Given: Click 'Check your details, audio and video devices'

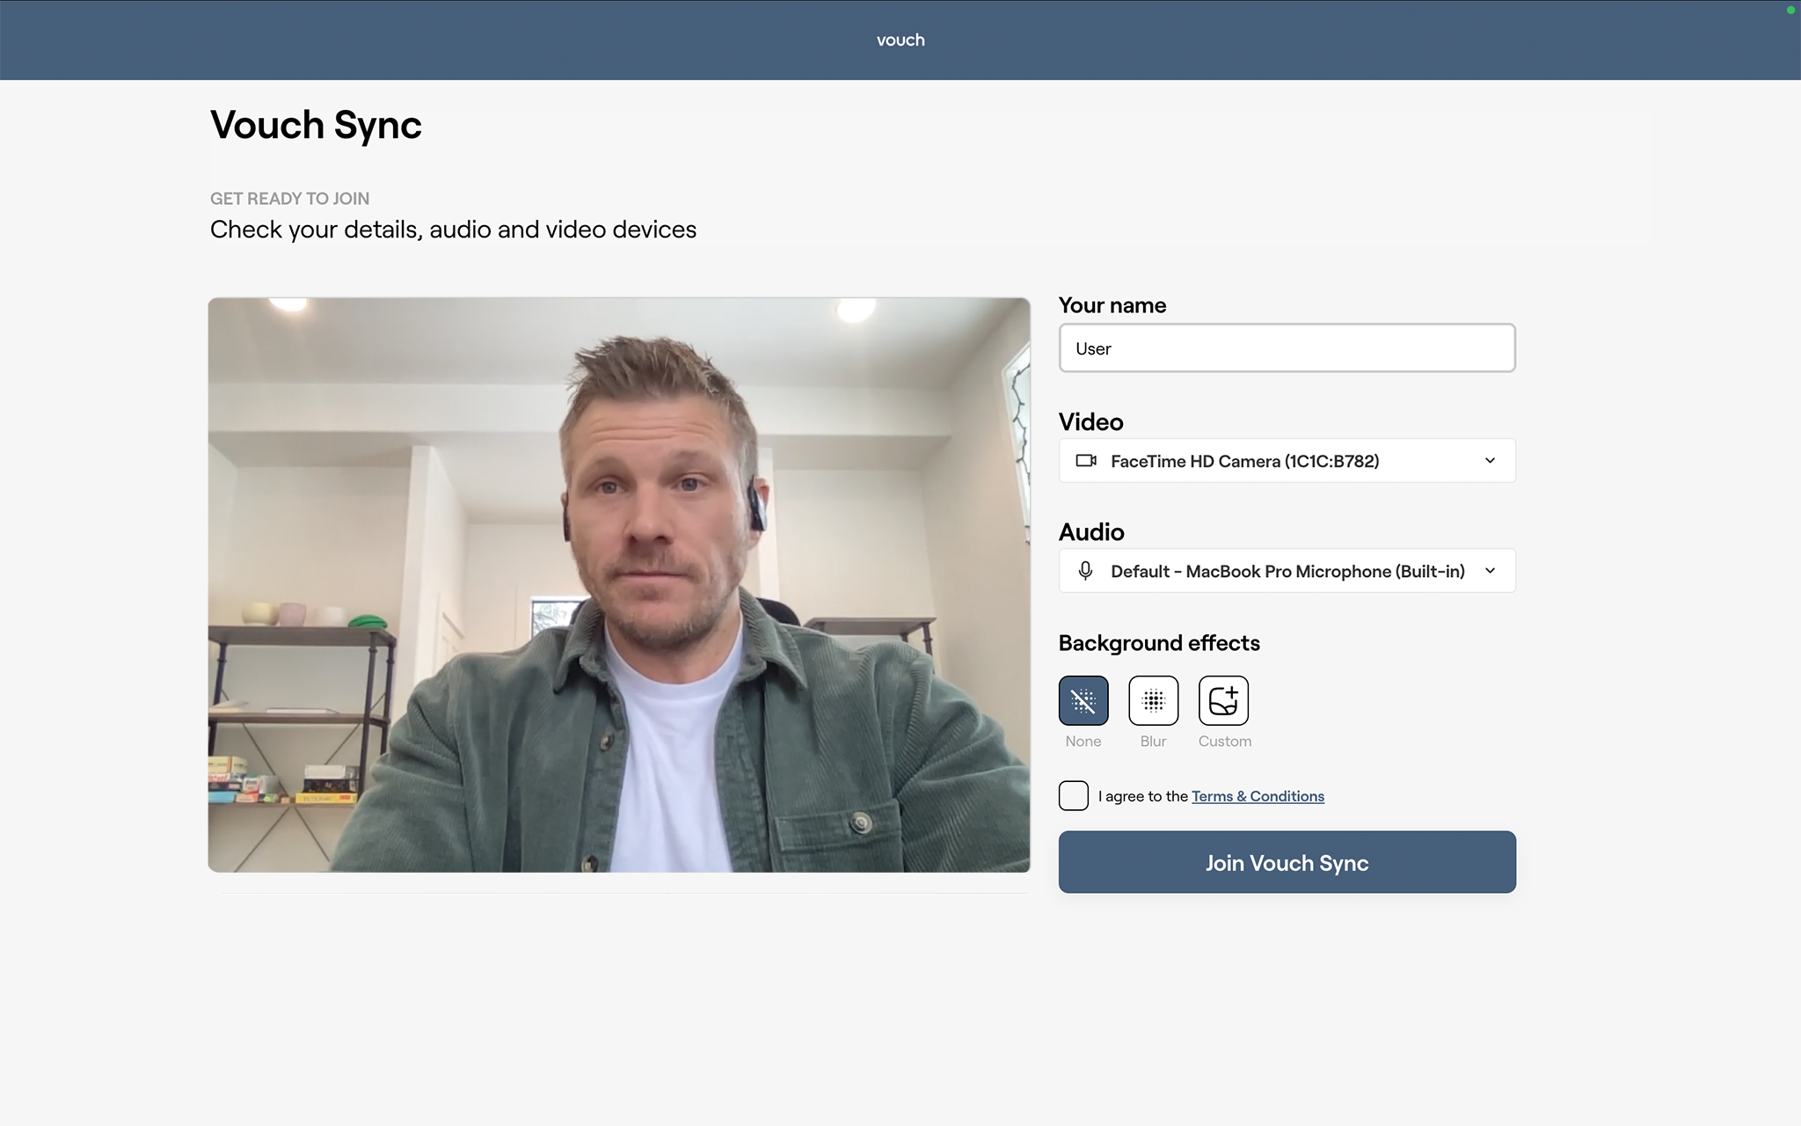Looking at the screenshot, I should (454, 230).
